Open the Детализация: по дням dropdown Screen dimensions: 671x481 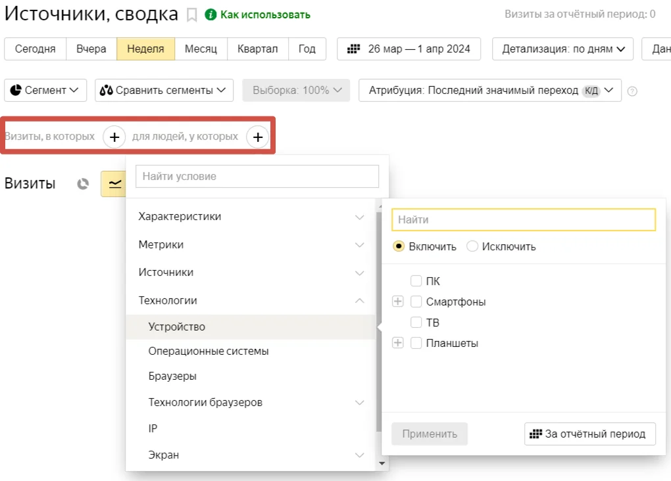coord(562,49)
